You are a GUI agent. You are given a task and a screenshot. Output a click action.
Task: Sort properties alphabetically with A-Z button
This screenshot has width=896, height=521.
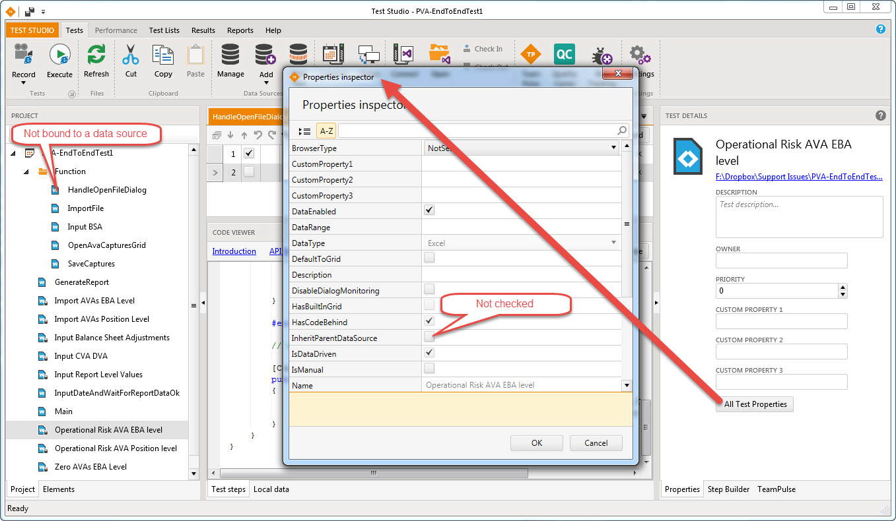tap(326, 131)
